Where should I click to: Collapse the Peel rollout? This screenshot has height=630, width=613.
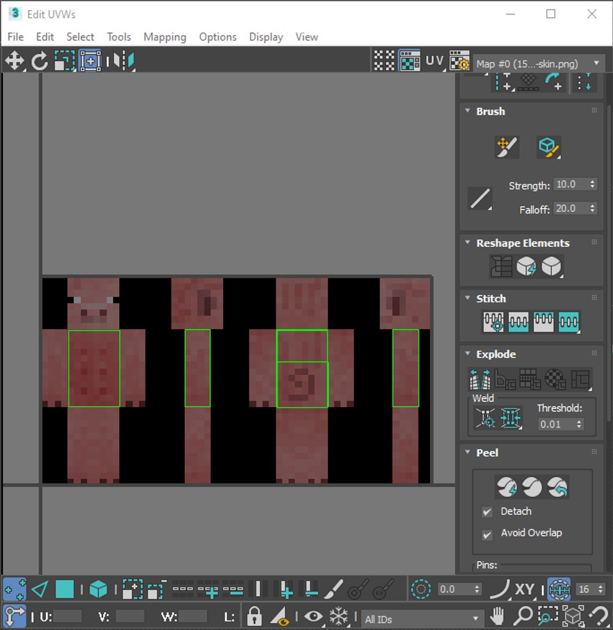(x=468, y=453)
